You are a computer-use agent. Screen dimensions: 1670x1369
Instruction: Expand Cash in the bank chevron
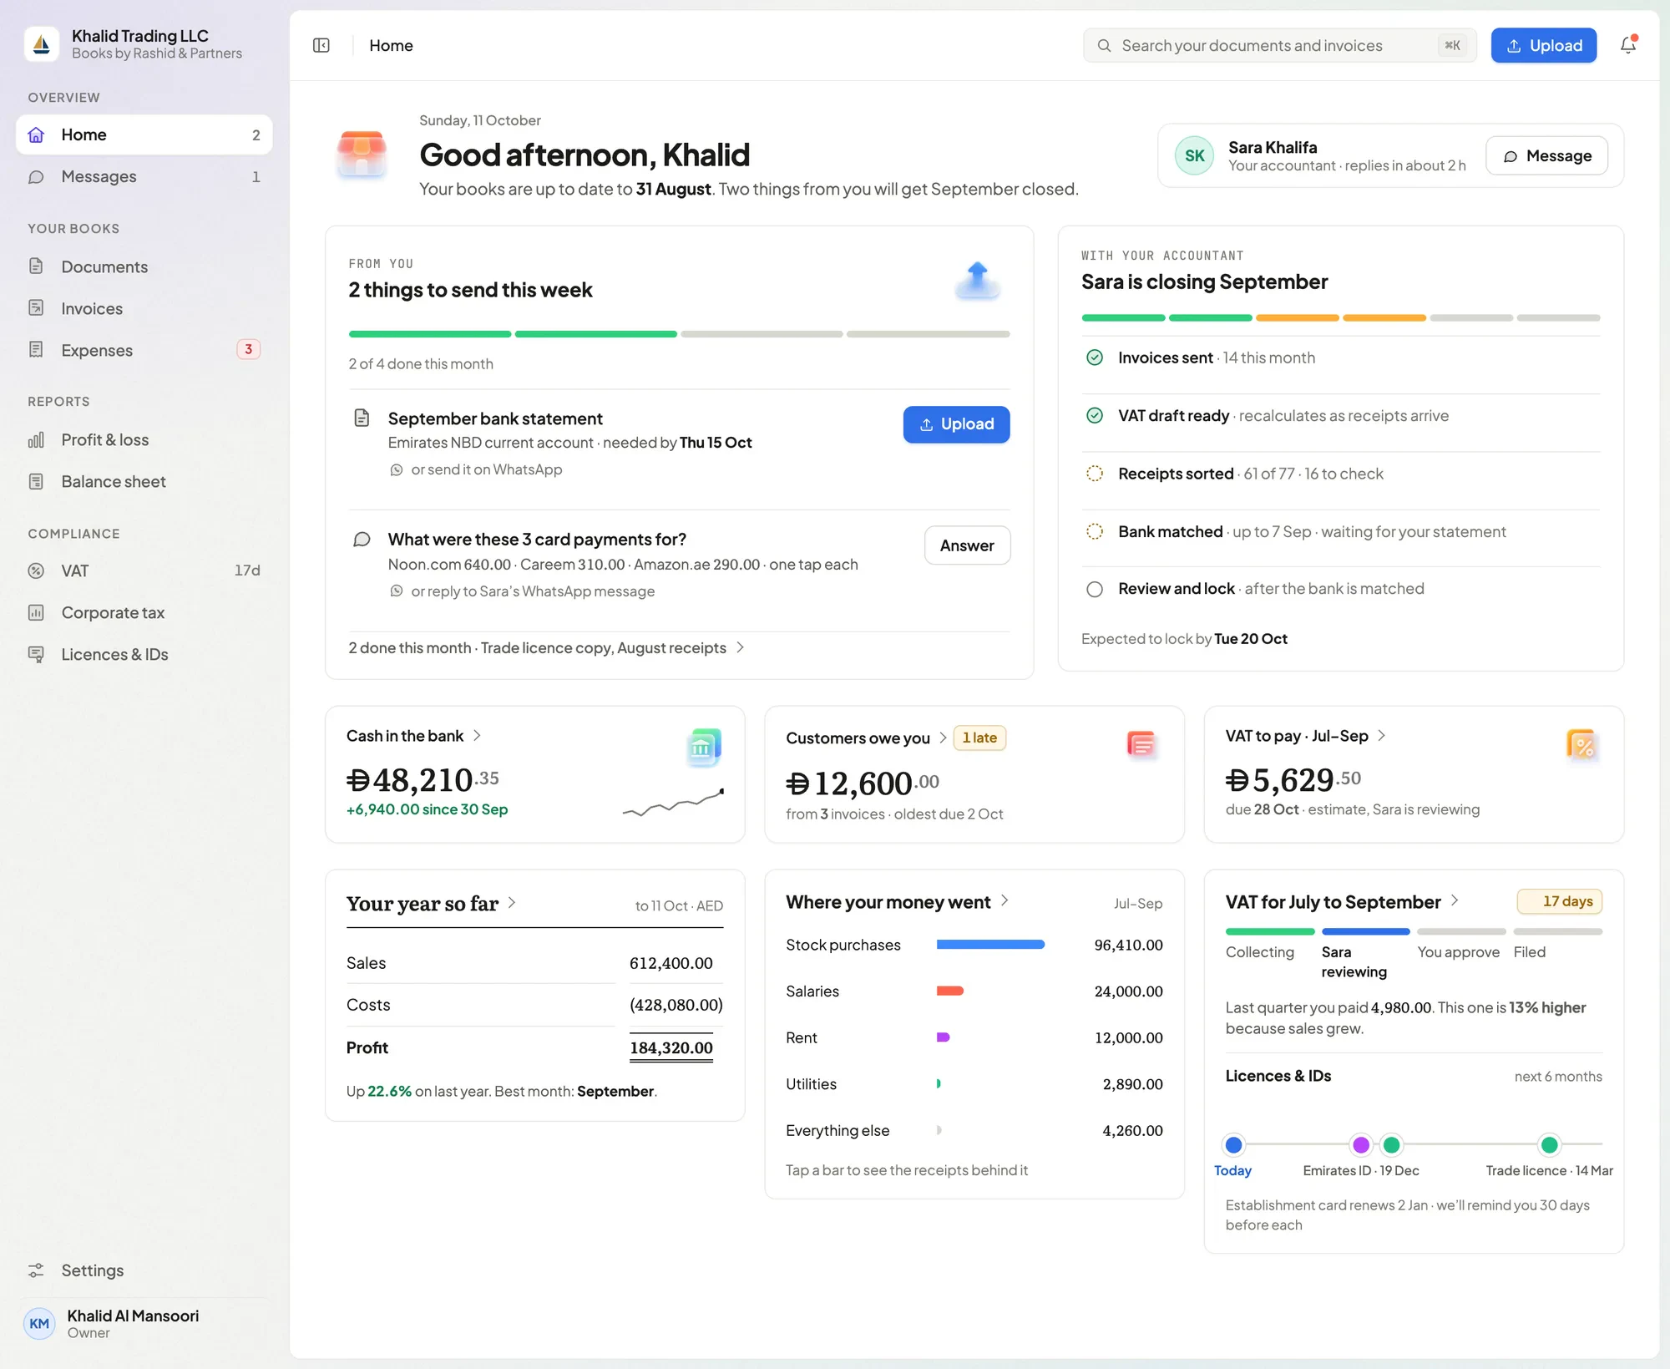point(477,735)
